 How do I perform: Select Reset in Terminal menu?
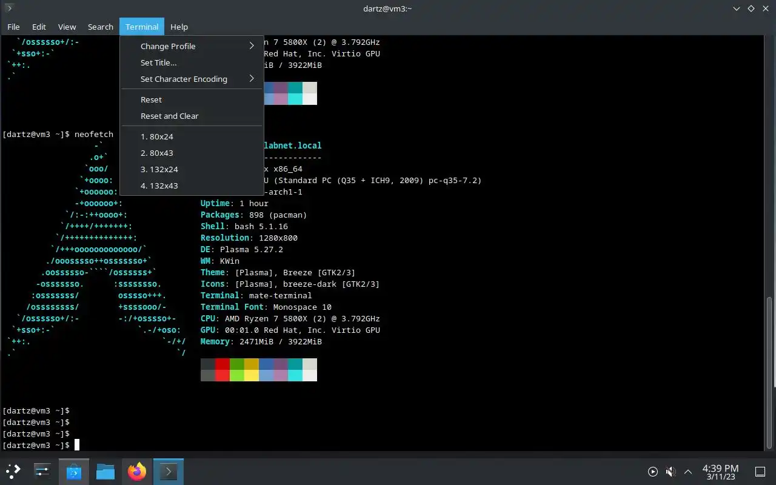(x=192, y=99)
